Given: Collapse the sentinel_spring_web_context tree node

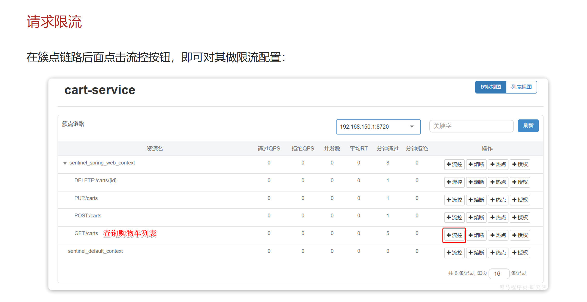Looking at the screenshot, I should (65, 163).
